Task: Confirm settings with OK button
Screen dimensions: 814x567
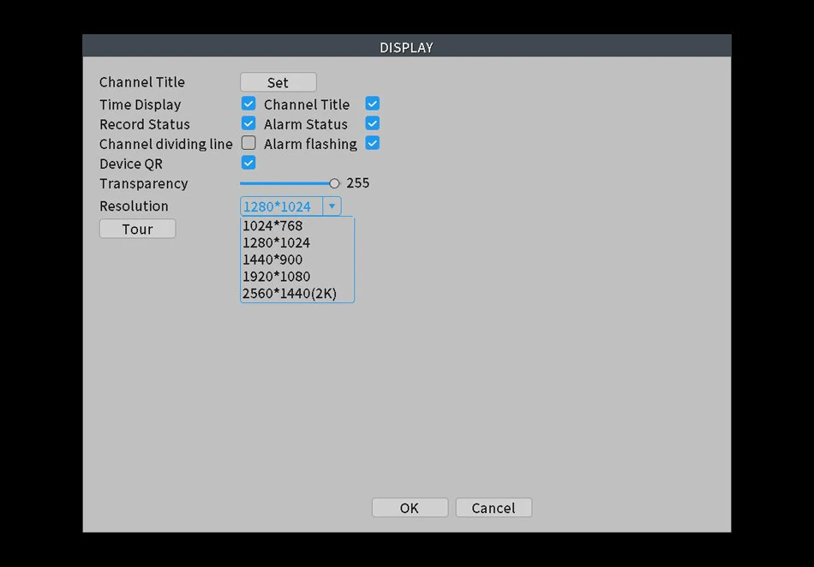Action: [x=410, y=508]
